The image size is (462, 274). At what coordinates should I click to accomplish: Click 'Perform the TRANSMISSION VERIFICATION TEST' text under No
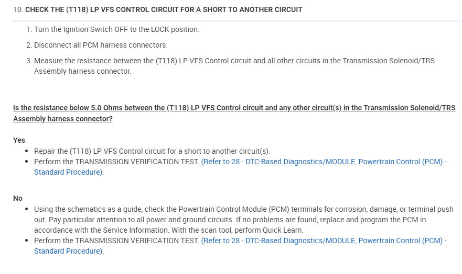[x=116, y=241]
